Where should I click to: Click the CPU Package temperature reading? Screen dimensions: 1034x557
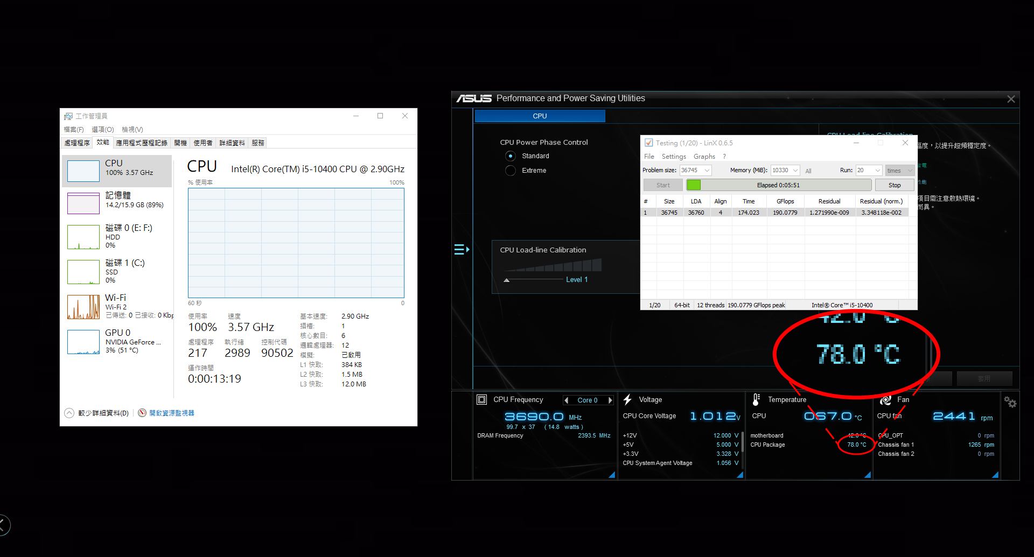pos(856,445)
